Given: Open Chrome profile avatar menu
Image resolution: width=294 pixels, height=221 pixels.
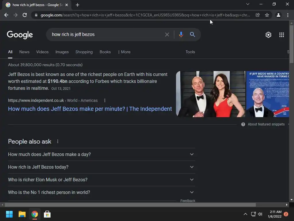Looking at the screenshot, I should point(278,15).
